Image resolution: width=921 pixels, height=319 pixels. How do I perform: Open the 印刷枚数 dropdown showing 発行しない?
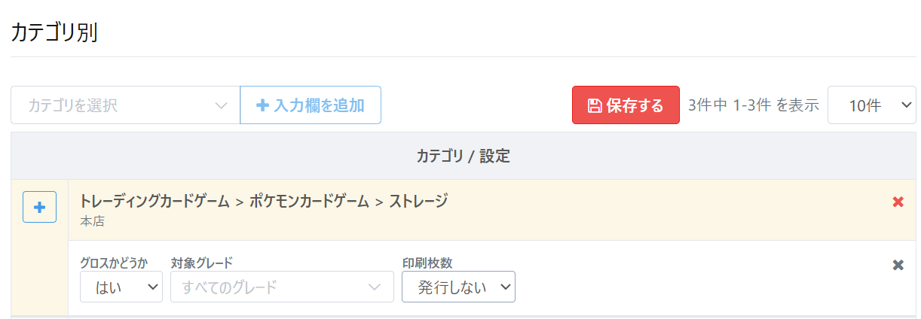458,287
